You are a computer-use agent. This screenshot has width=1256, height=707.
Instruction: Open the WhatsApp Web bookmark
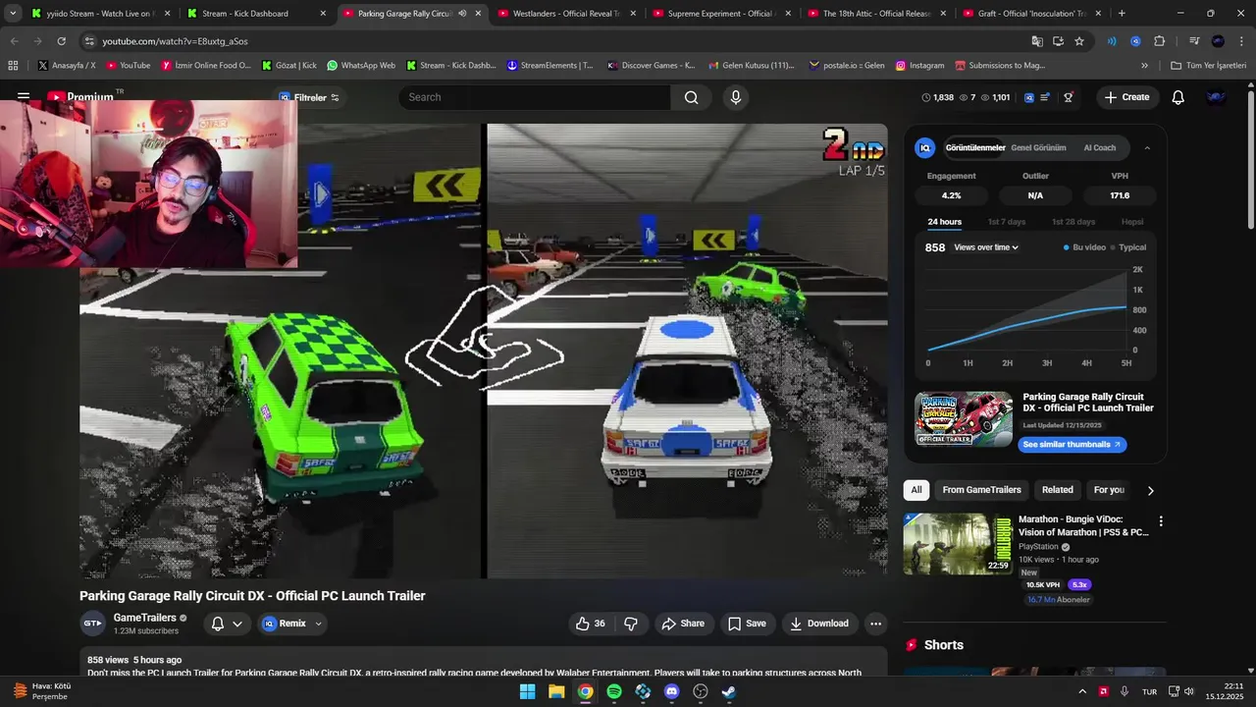pyautogui.click(x=360, y=66)
